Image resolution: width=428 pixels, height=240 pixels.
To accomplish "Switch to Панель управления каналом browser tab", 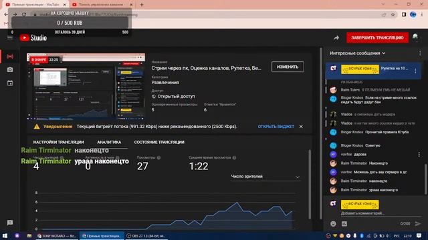I will coord(102,5).
